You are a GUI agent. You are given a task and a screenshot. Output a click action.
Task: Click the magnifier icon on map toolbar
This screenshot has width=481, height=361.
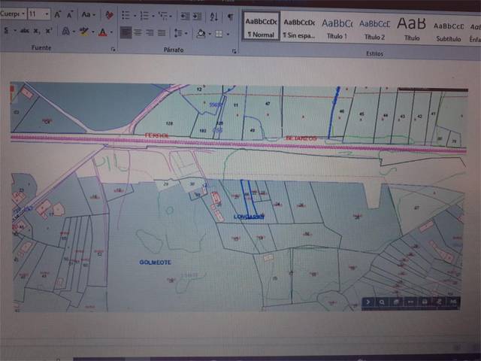[x=382, y=302]
